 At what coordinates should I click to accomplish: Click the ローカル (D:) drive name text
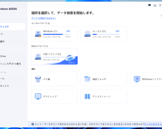pyautogui.click(x=99, y=31)
